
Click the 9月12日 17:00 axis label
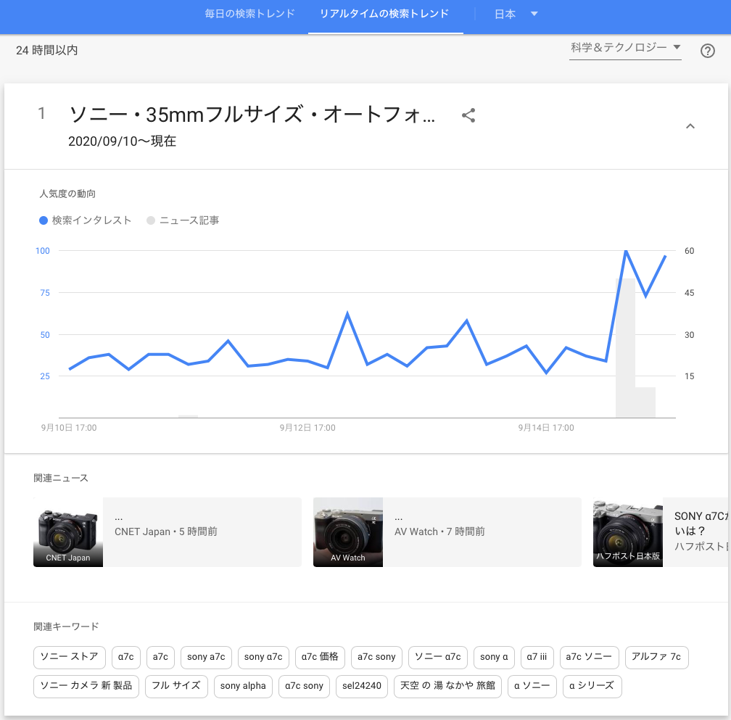click(307, 428)
